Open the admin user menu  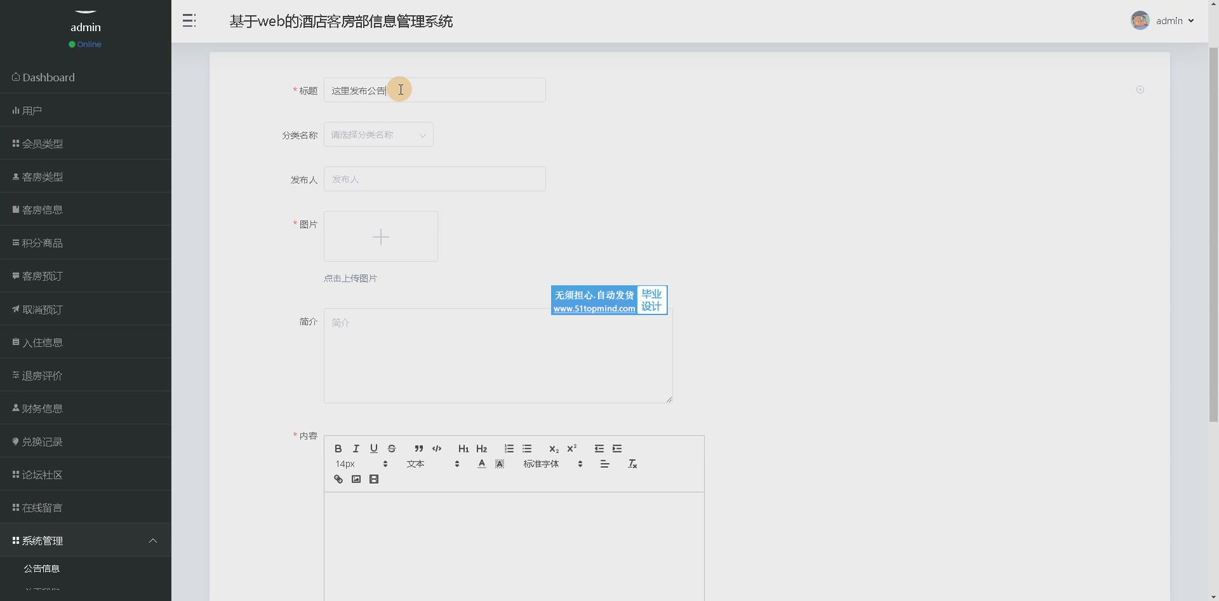1163,21
